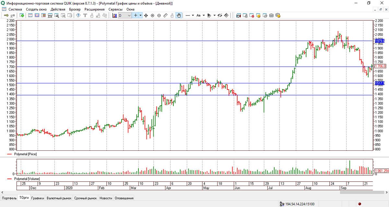Click the red-green table rows icon
Viewport: 389px width, 207px height.
(43, 15)
